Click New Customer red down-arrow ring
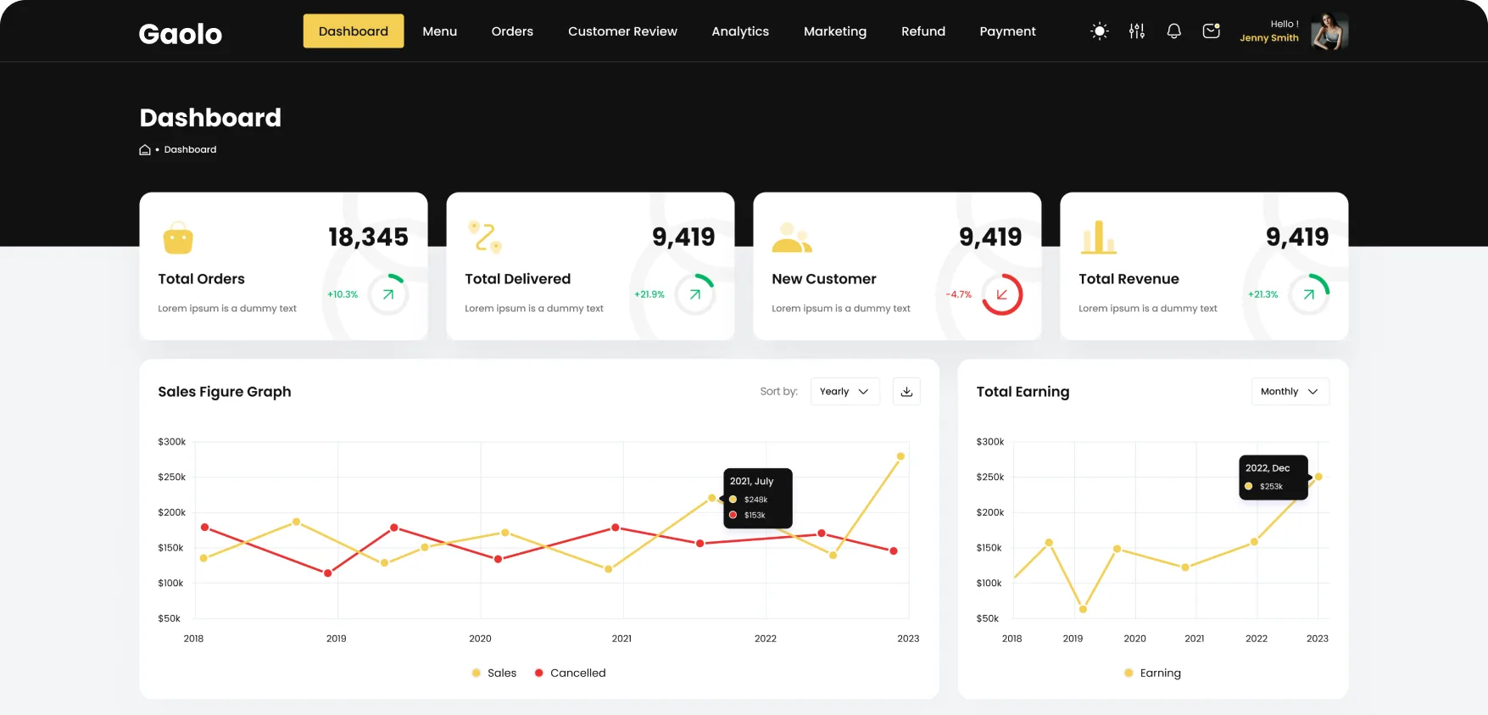This screenshot has width=1488, height=715. pos(1002,294)
